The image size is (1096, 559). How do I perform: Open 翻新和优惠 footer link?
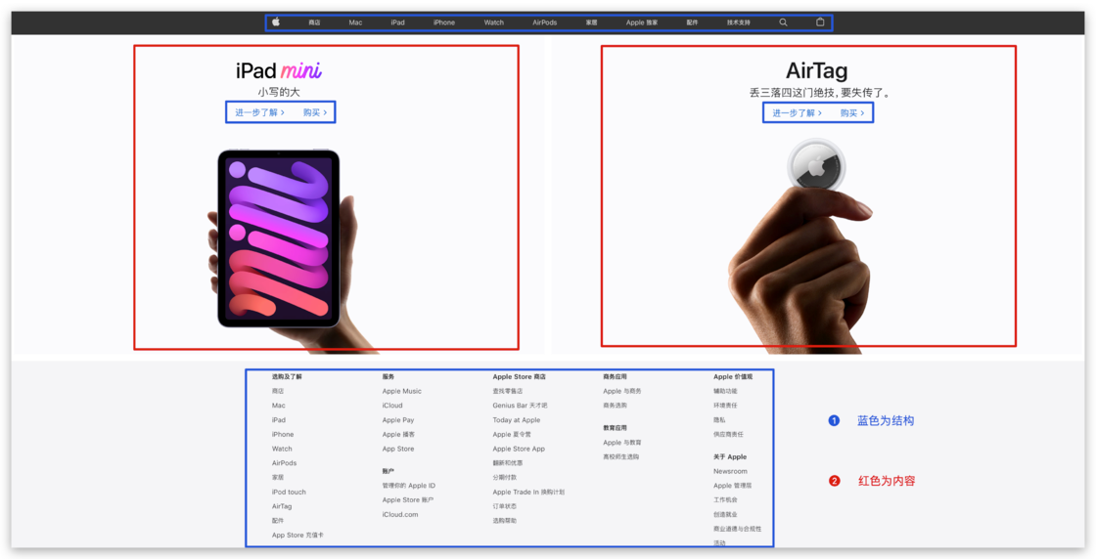point(508,463)
